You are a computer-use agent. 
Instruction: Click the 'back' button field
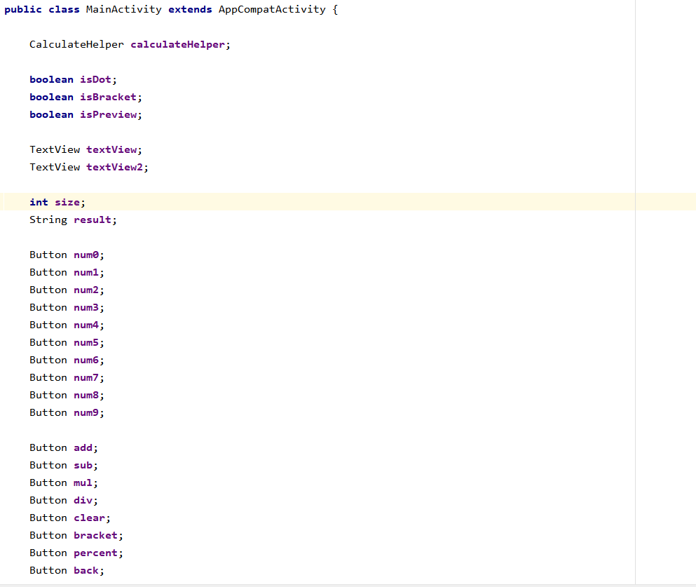pos(86,571)
